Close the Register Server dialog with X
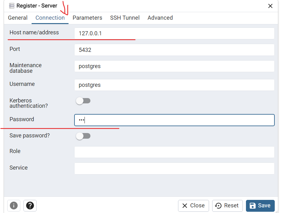The width and height of the screenshot is (281, 213). 270,6
